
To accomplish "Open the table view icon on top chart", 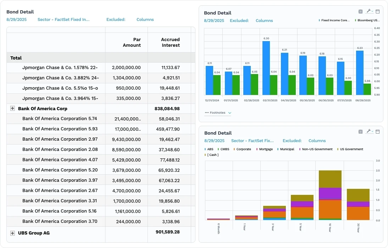I will 361,11.
